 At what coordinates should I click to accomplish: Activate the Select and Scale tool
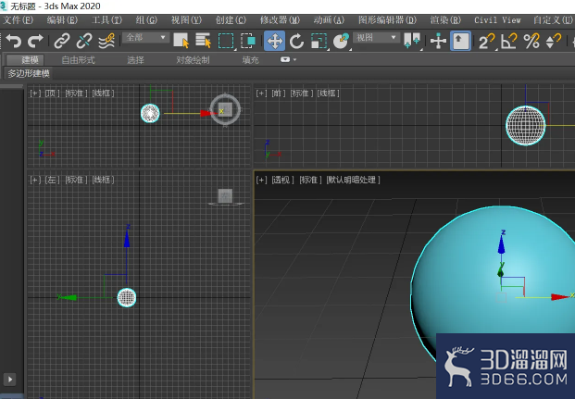click(x=319, y=41)
